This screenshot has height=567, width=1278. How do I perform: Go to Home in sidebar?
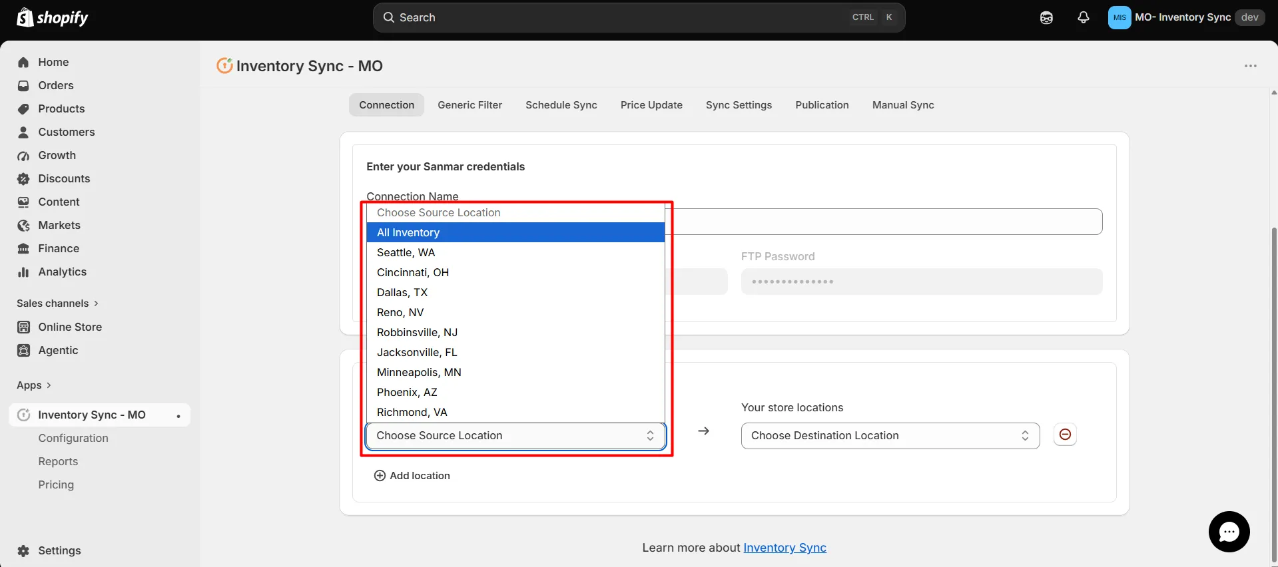pos(53,62)
